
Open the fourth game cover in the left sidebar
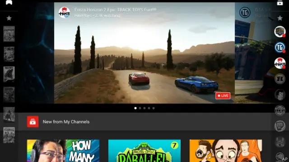point(9,94)
